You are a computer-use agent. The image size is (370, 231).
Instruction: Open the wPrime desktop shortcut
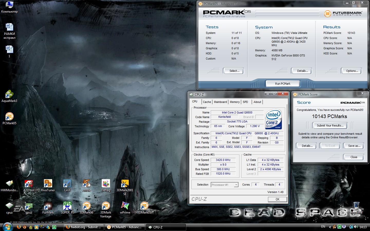(125, 208)
